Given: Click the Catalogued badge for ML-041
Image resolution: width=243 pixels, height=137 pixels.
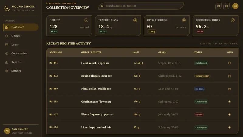Looking at the screenshot, I should (x=201, y=63).
